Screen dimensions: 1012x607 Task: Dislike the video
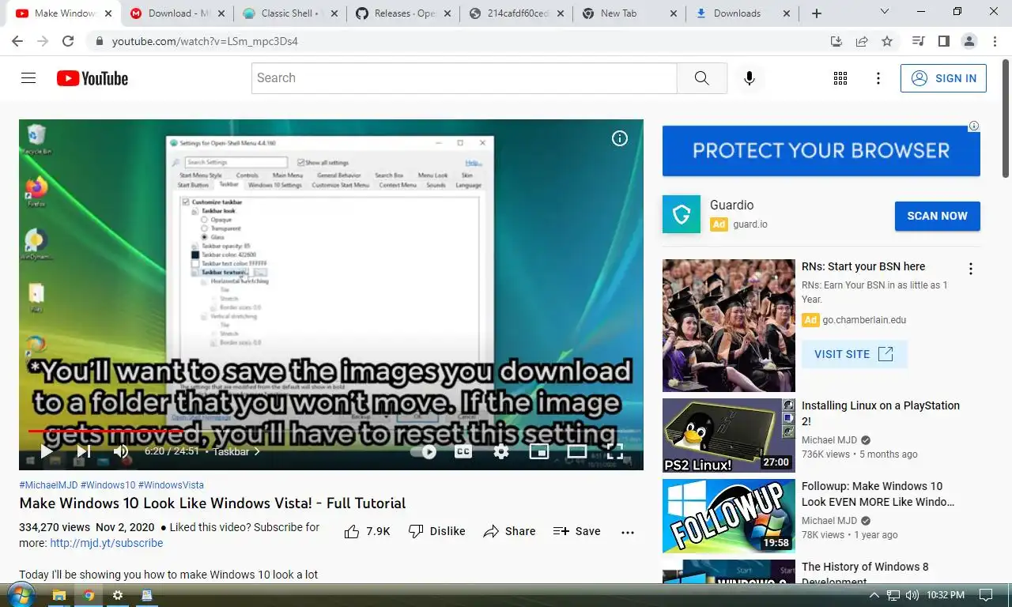click(x=436, y=531)
